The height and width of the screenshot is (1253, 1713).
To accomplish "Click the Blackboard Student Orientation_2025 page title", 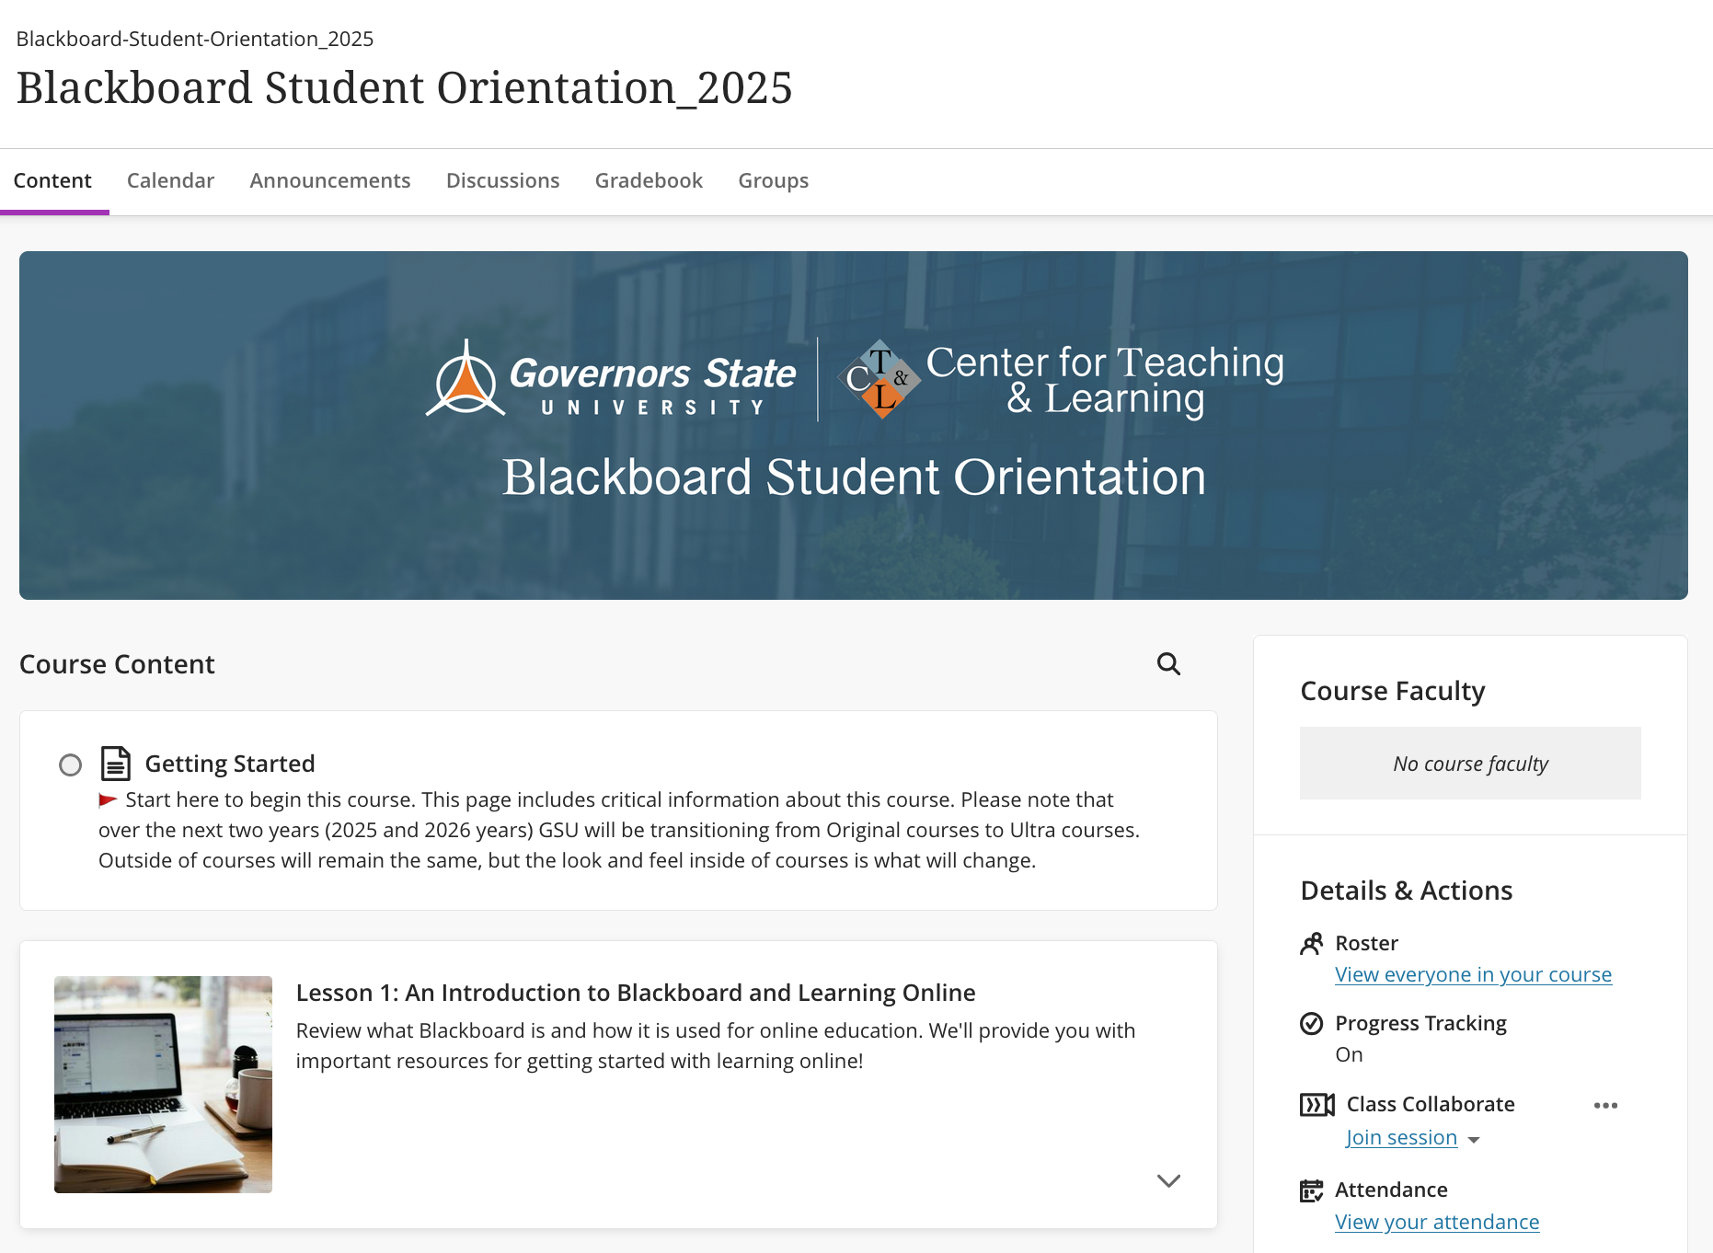I will pos(405,88).
